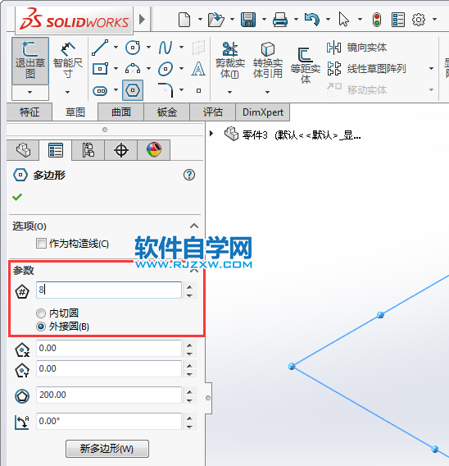Open the Exit Sketch dropdown arrow
This screenshot has width=449, height=466.
(x=30, y=93)
